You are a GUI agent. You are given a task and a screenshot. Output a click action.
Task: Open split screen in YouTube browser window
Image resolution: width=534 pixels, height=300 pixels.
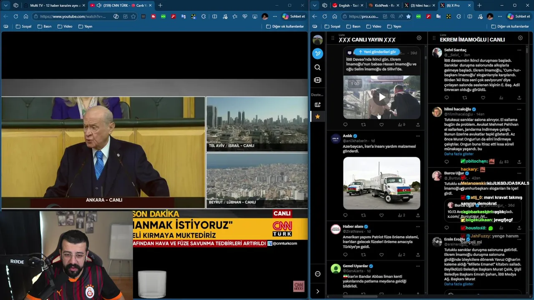214,16
